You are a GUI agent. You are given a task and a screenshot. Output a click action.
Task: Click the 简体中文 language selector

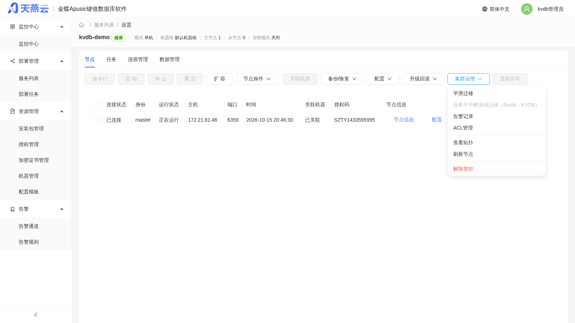[496, 9]
